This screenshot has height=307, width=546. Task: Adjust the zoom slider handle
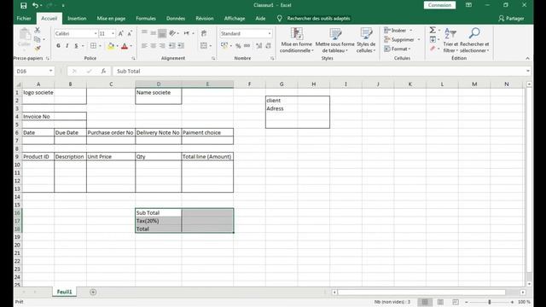pyautogui.click(x=489, y=302)
